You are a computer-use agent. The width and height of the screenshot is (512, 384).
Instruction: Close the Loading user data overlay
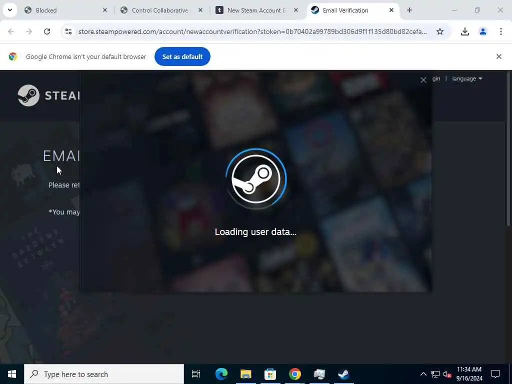tap(423, 80)
